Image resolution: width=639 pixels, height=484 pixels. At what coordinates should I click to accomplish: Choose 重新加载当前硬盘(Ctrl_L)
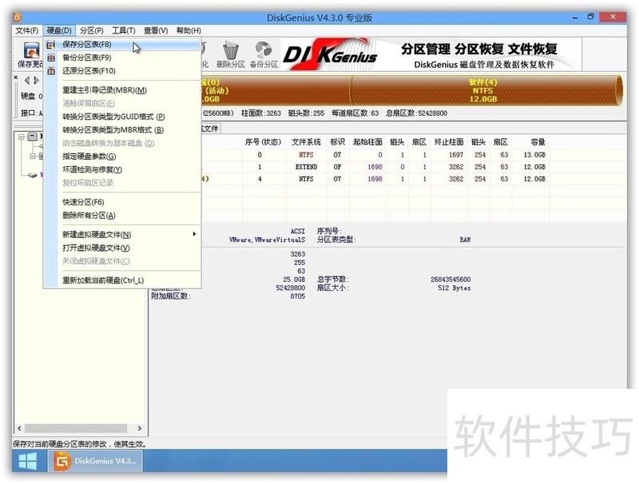pos(122,280)
